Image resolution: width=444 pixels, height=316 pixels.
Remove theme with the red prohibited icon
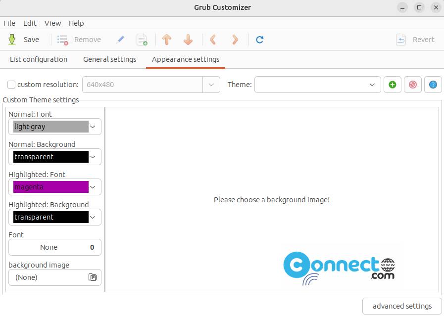click(413, 85)
